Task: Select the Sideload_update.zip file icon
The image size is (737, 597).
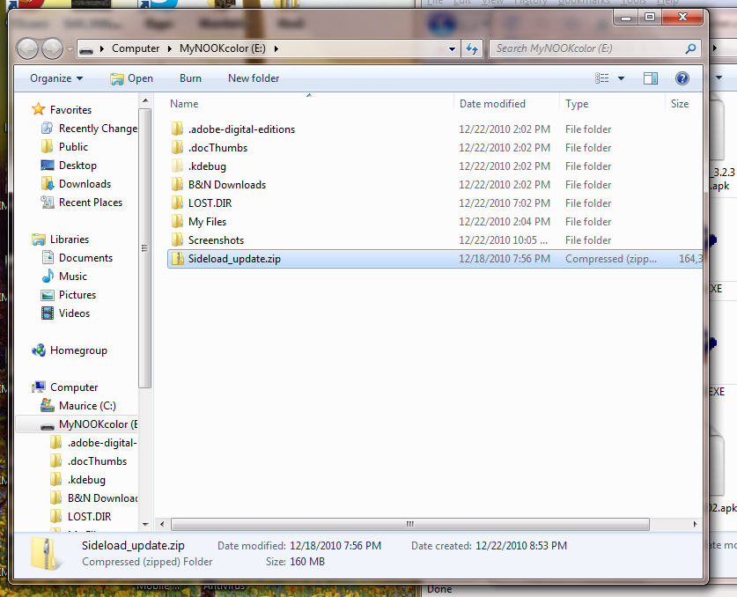Action: (177, 259)
